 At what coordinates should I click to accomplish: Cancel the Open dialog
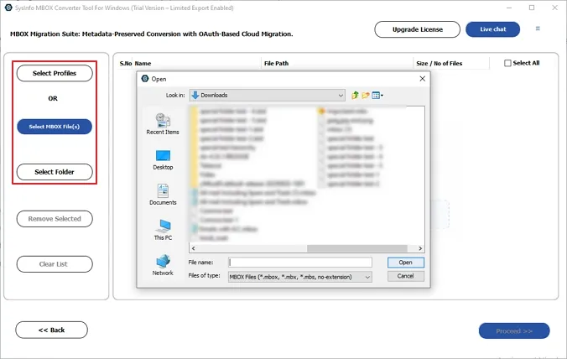(x=406, y=276)
